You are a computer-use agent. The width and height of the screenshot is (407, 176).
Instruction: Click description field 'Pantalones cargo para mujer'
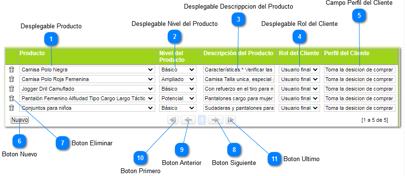pos(239,98)
